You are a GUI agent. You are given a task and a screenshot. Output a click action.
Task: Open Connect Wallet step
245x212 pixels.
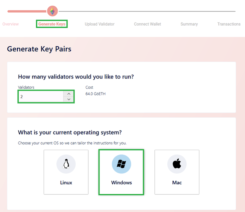pyautogui.click(x=147, y=24)
